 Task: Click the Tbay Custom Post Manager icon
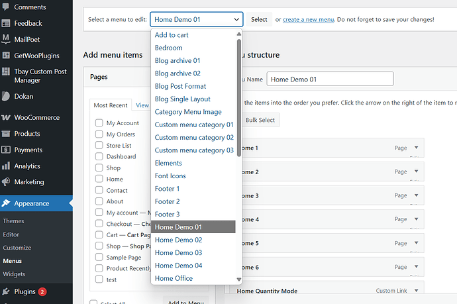tap(6, 72)
